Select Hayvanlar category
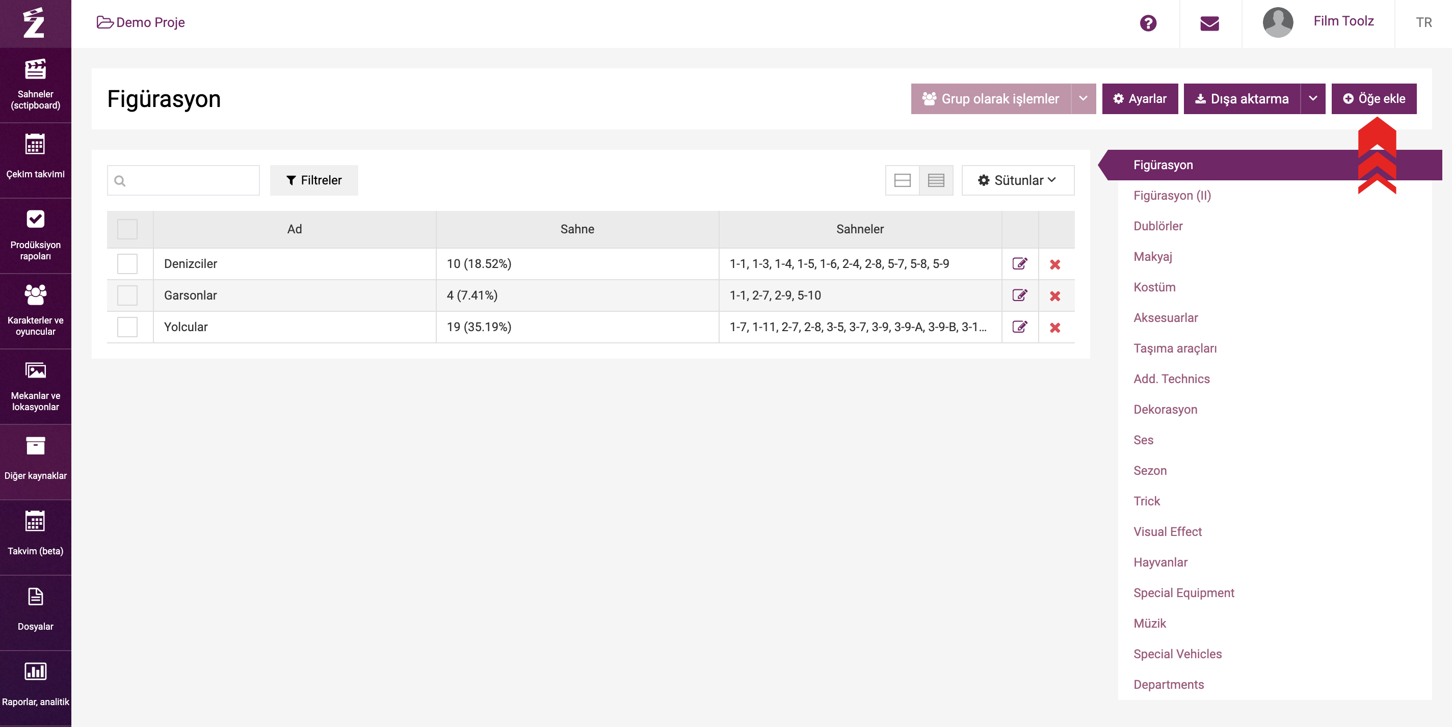This screenshot has width=1452, height=727. click(1160, 562)
